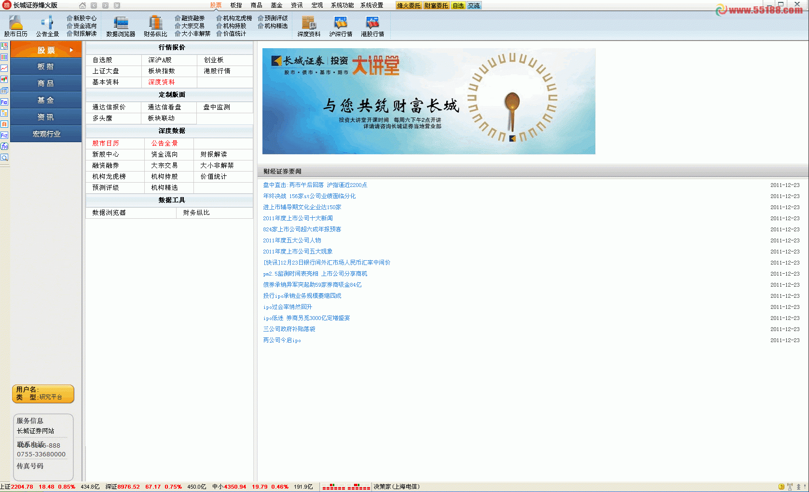Image resolution: width=809 pixels, height=492 pixels.
Task: Launch the 数据浏览器 toolbar icon
Action: coord(121,26)
